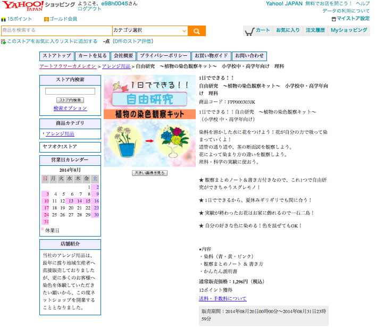This screenshot has width=376, height=328.
Task: Click the add-store-to-favorites icon
Action: [3, 41]
